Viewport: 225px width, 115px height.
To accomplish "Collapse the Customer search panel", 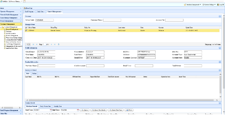I will click(220, 16).
